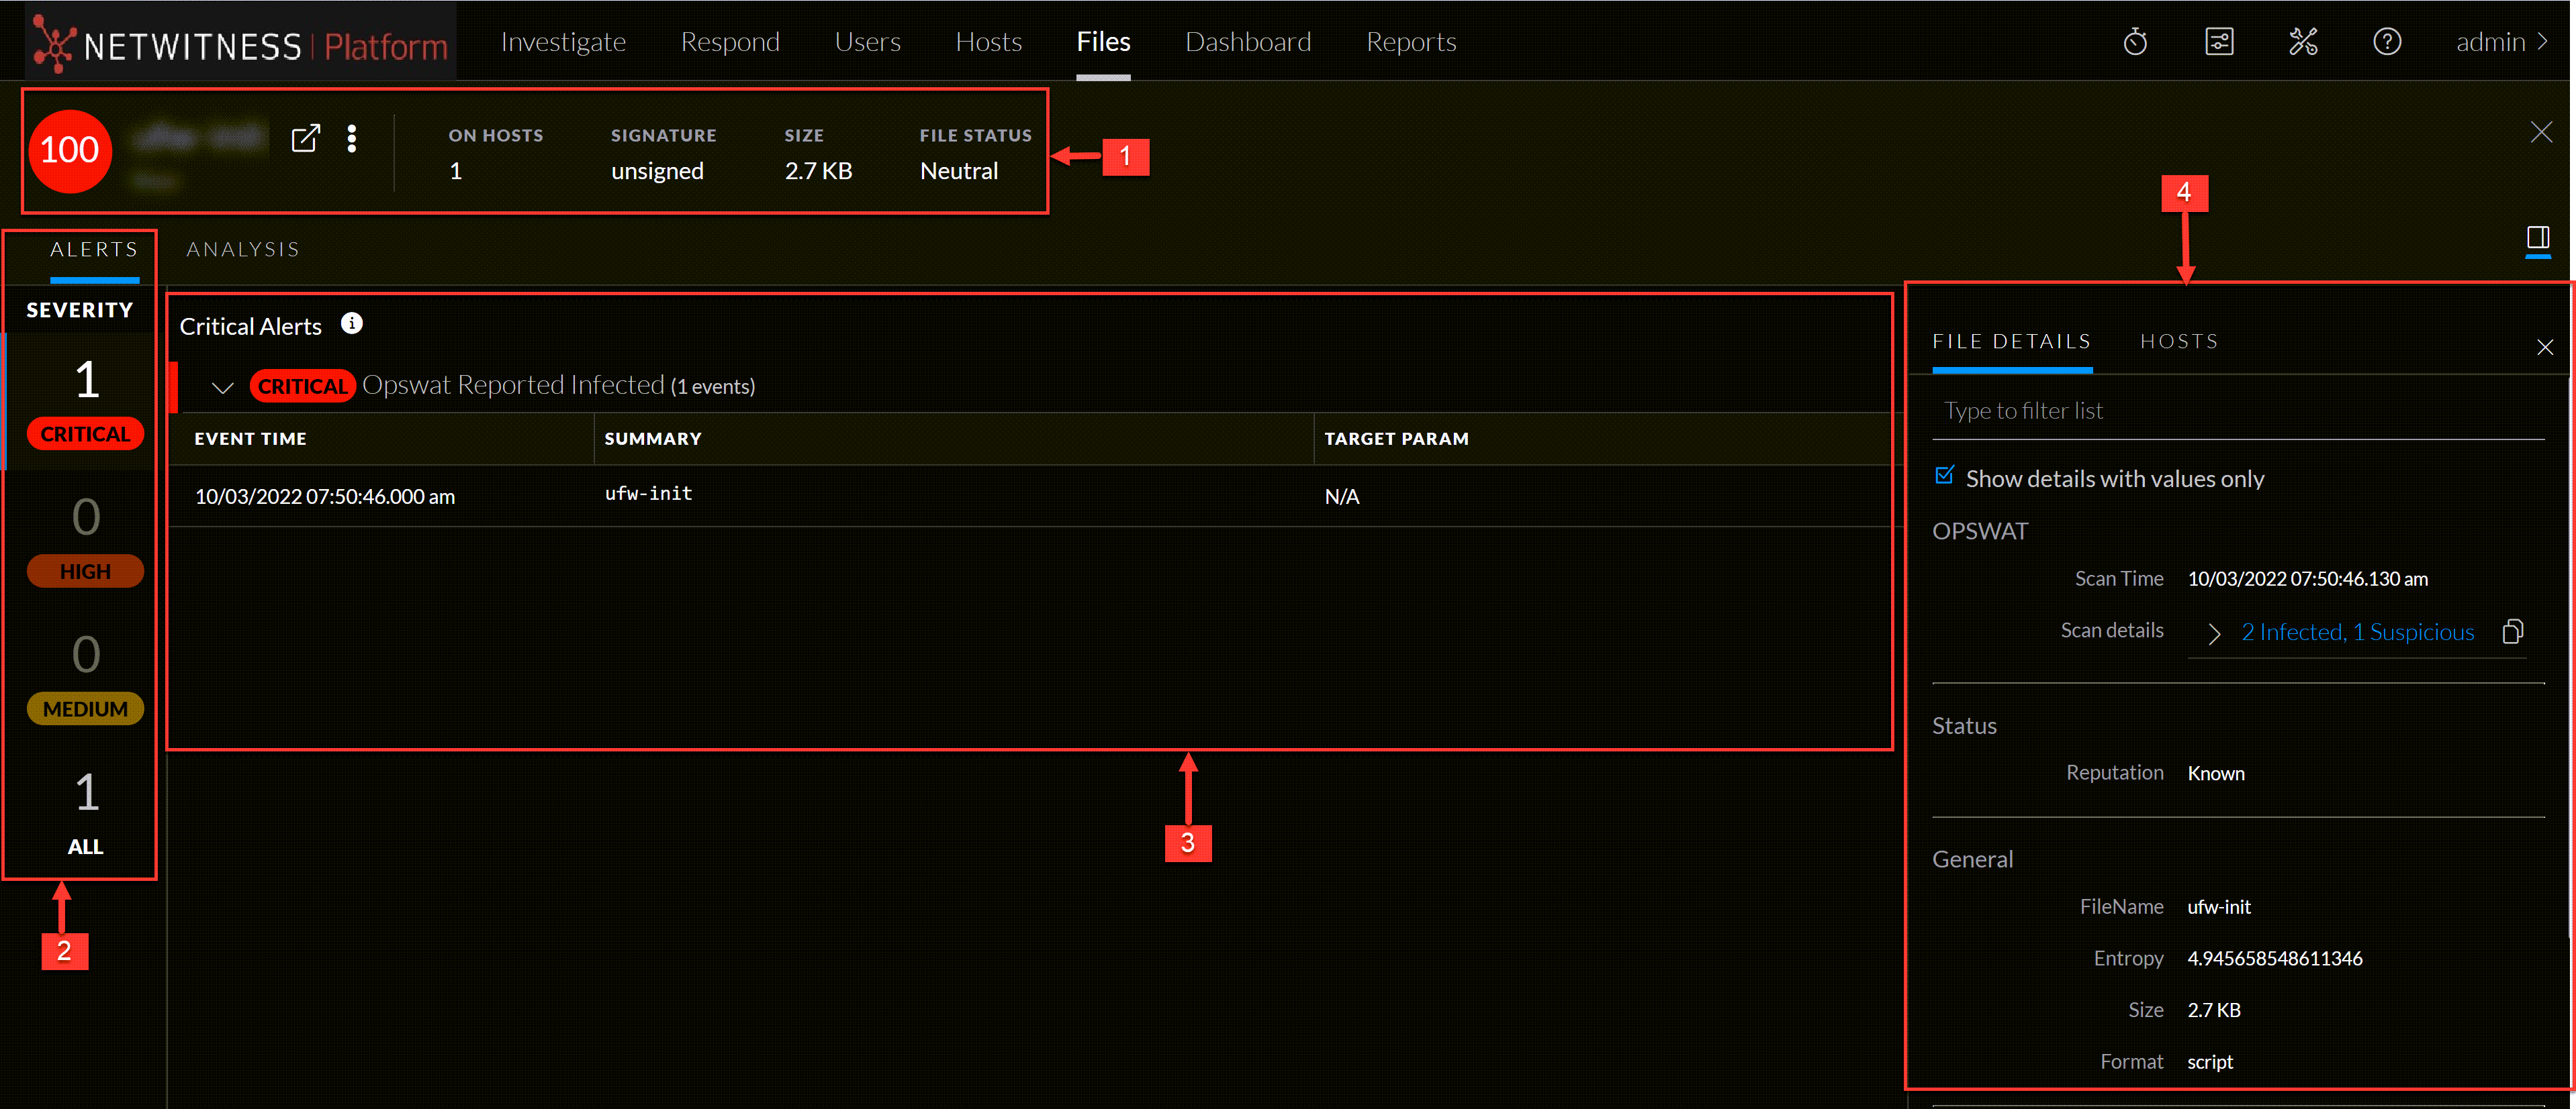Switch to the ANALYSIS tab
Image resolution: width=2576 pixels, height=1109 pixels.
coord(242,249)
